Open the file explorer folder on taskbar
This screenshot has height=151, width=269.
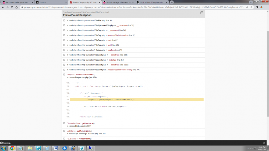pos(30,148)
